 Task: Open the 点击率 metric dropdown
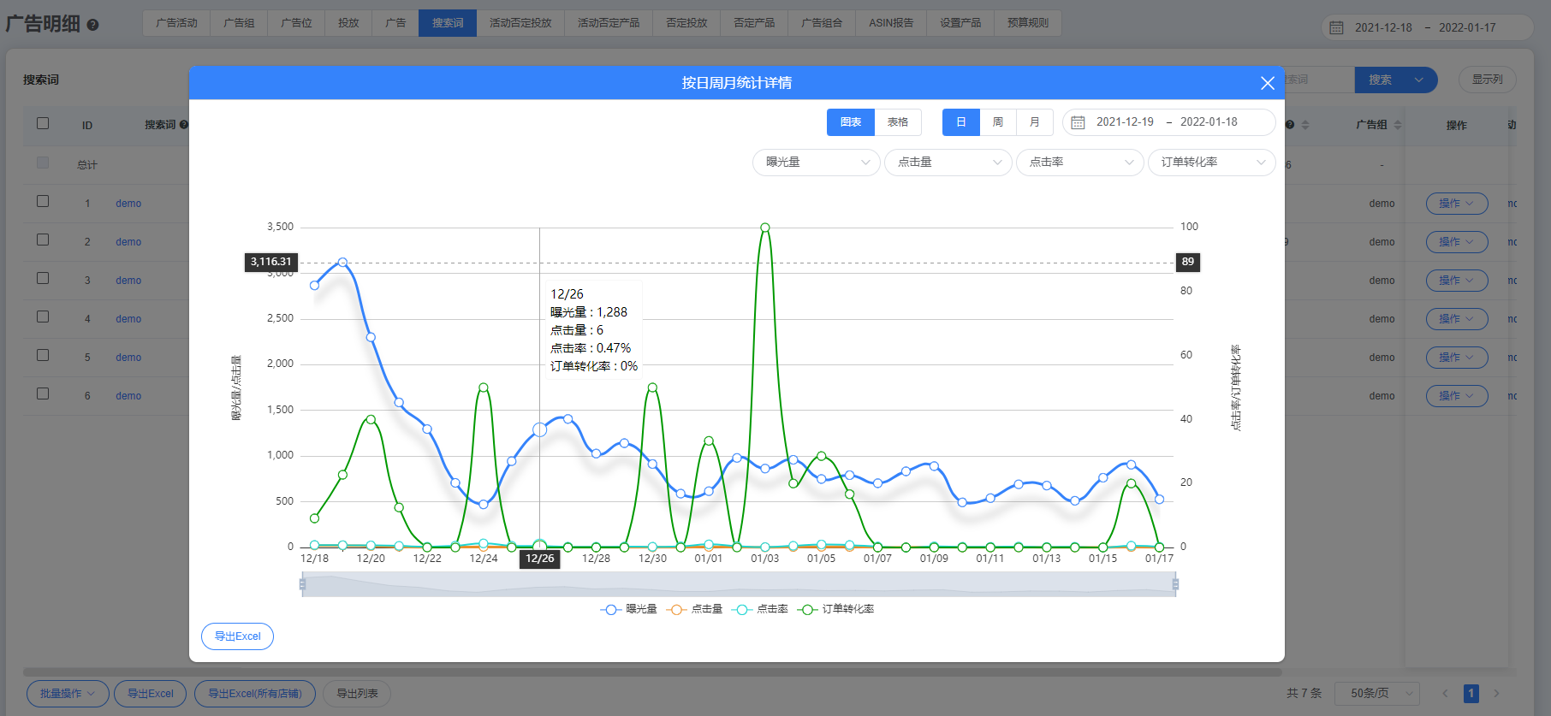[1079, 163]
